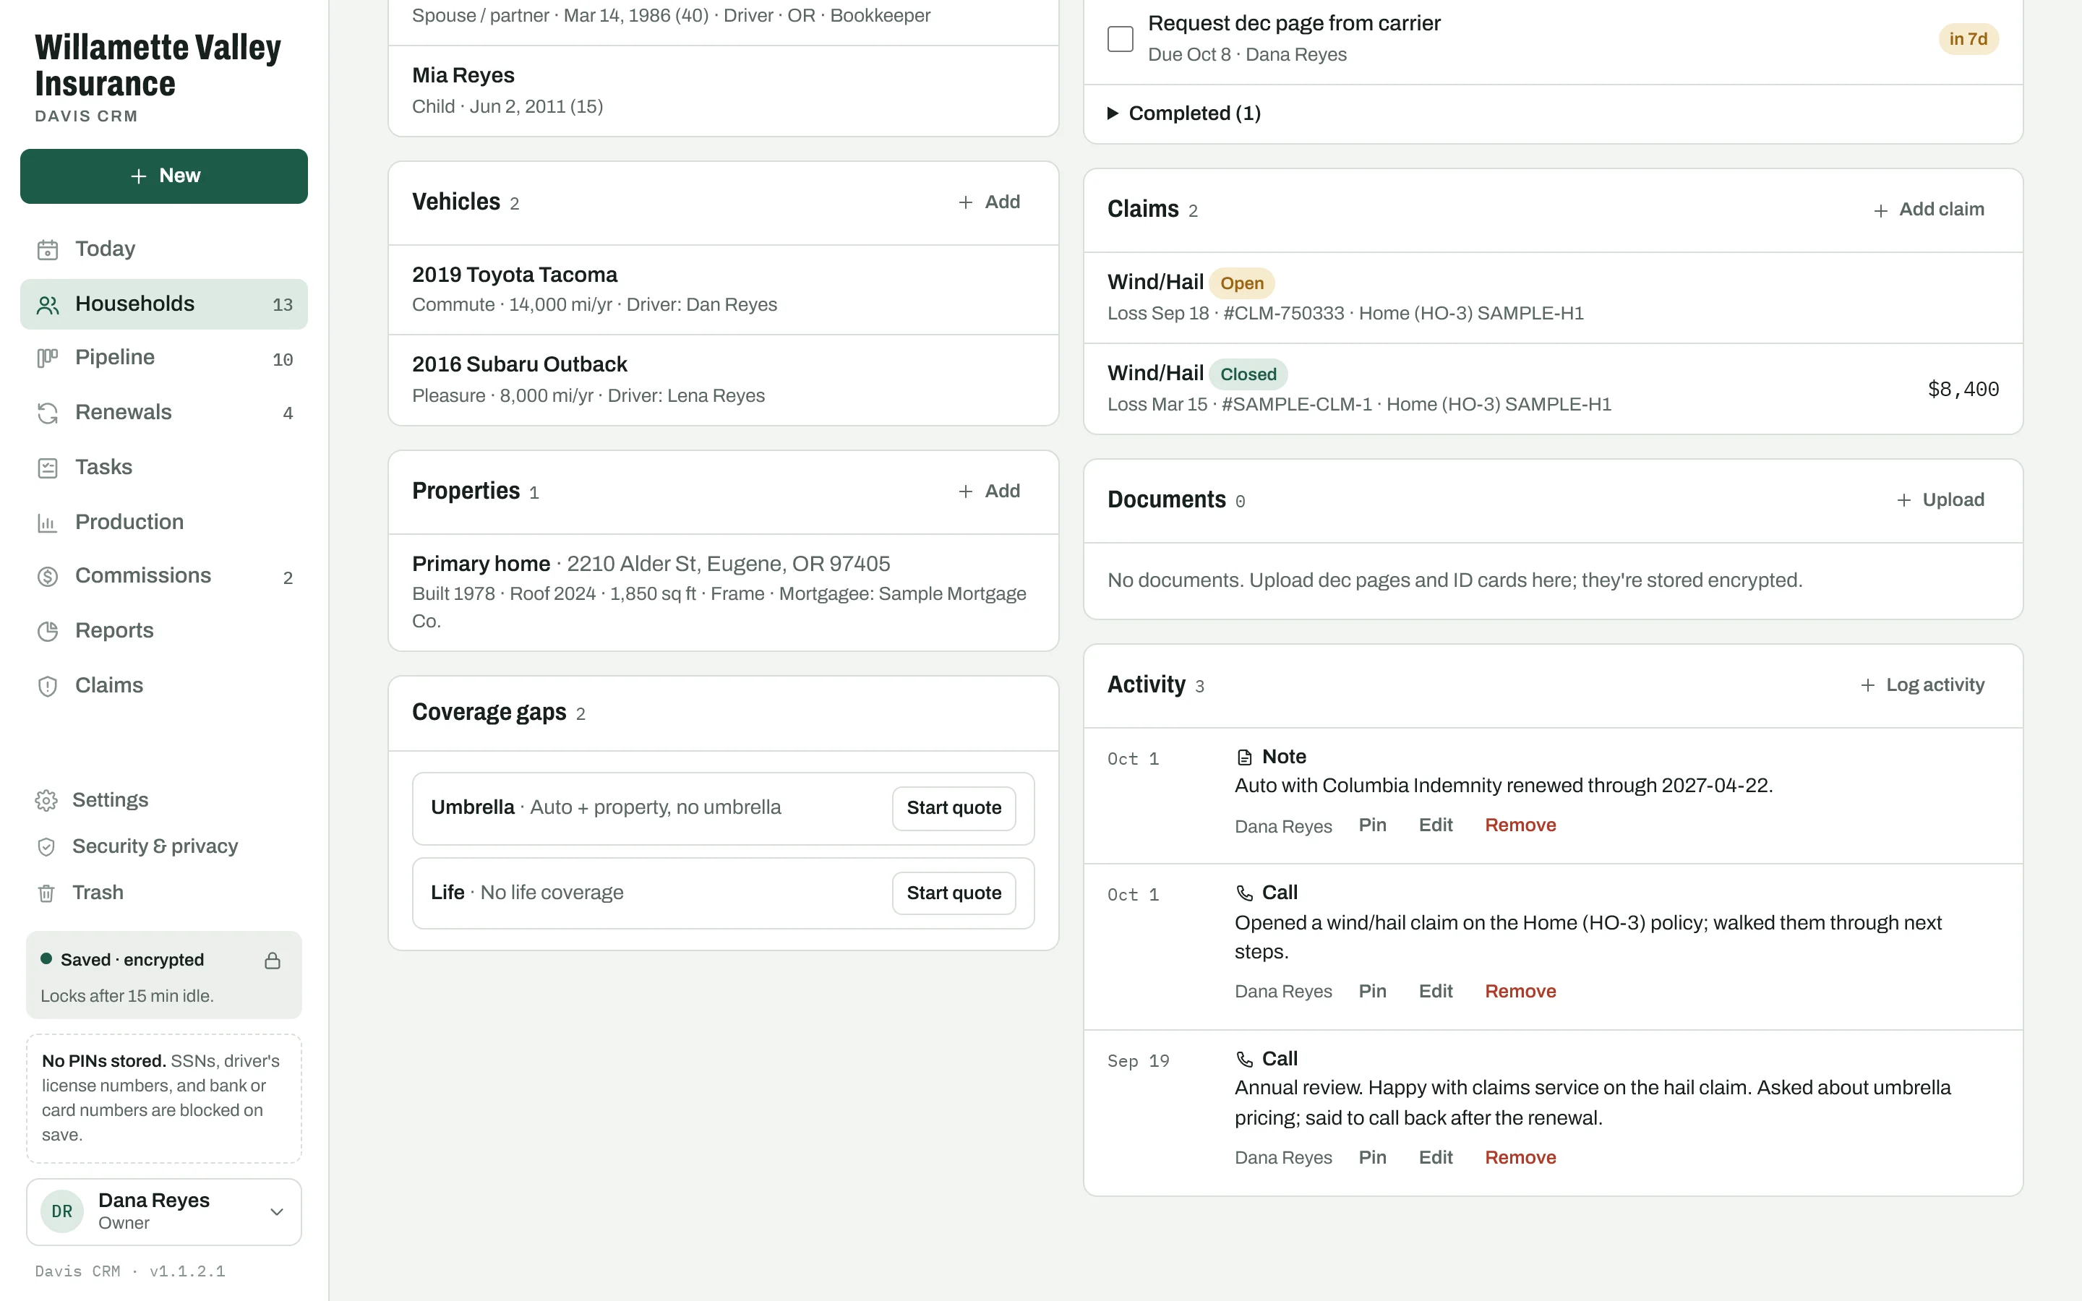Click the Households people icon

[x=47, y=304]
